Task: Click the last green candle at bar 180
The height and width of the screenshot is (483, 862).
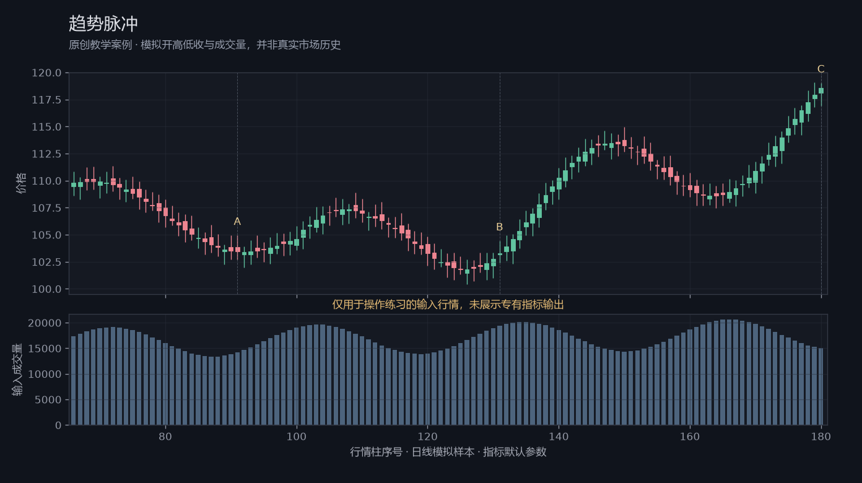Action: click(x=821, y=90)
